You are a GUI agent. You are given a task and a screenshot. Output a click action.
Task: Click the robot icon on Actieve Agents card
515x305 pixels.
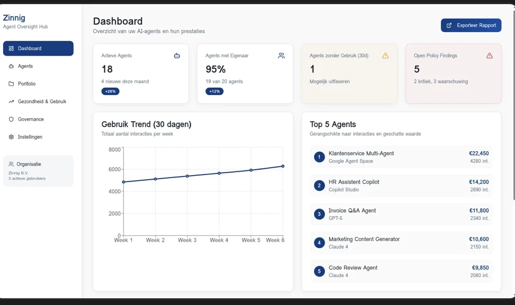tap(177, 56)
